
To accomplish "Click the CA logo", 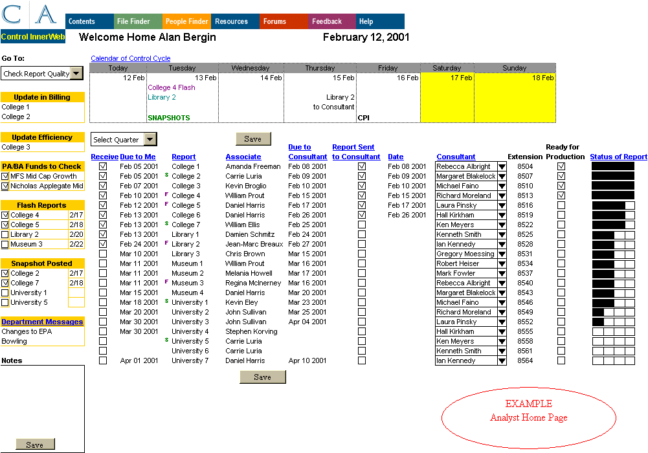I will 29,14.
